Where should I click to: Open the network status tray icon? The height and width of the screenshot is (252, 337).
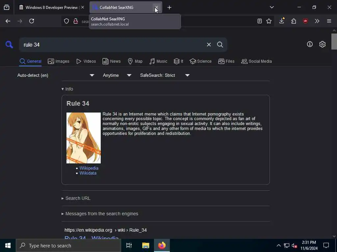tap(286, 245)
